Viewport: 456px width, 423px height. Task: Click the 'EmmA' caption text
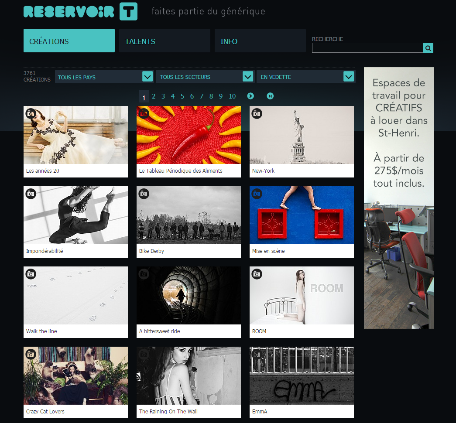coord(259,411)
